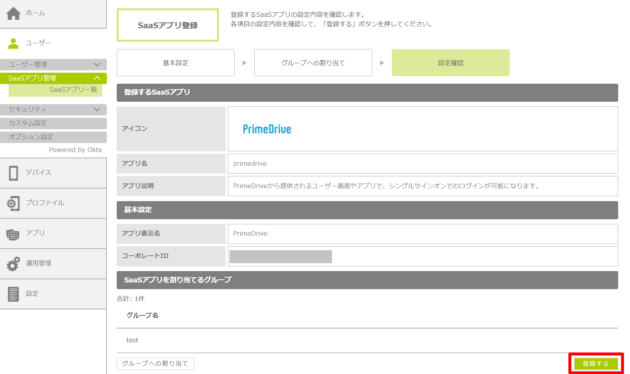Click the アプリ説明 description field
Viewport: 630px width, 374px height.
tap(423, 186)
